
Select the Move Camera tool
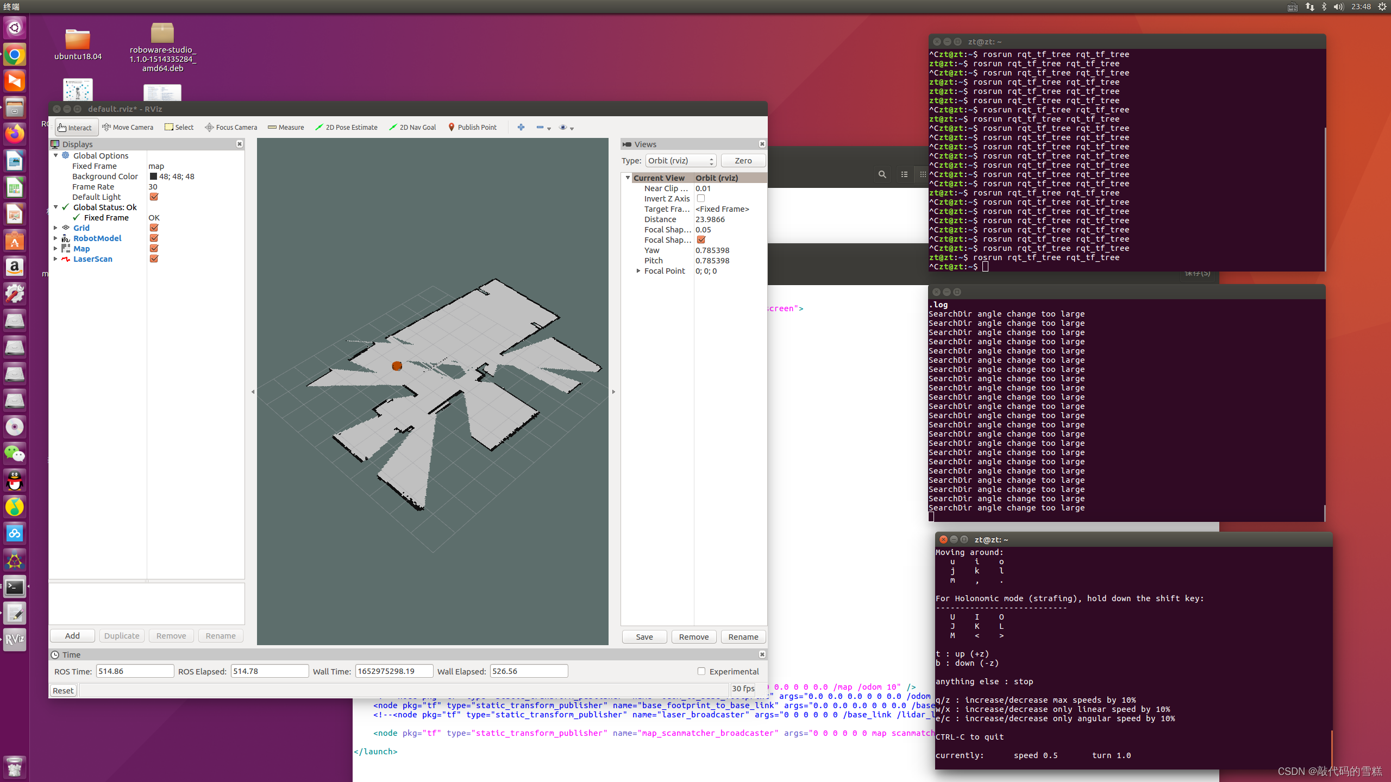128,127
